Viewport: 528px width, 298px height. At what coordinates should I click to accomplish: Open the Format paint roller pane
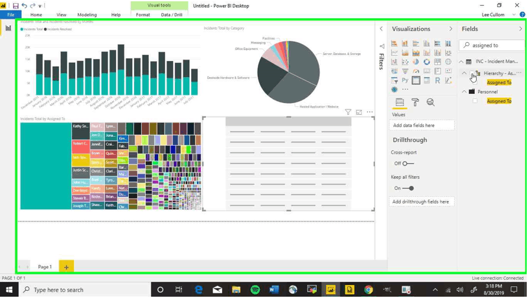[x=415, y=102]
